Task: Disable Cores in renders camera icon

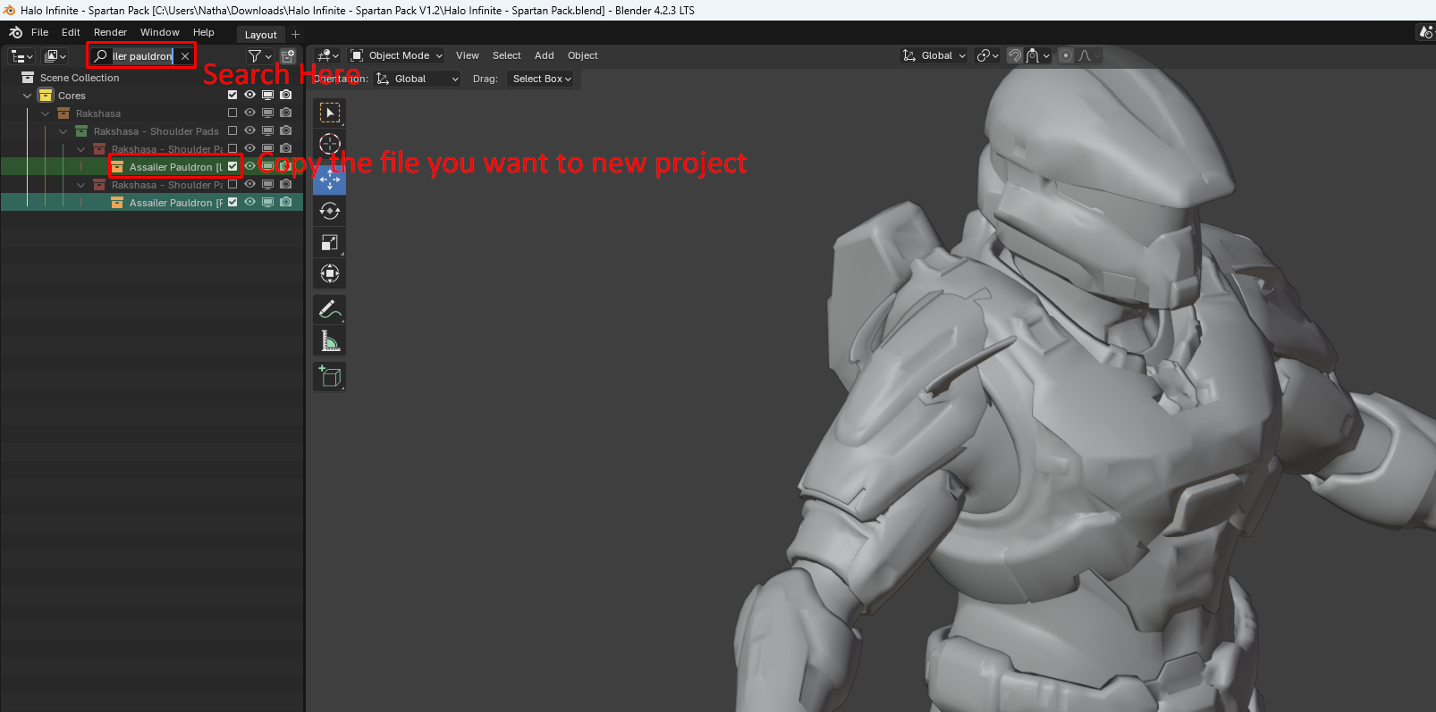Action: tap(286, 95)
